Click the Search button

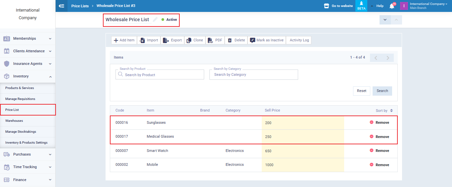tap(382, 91)
